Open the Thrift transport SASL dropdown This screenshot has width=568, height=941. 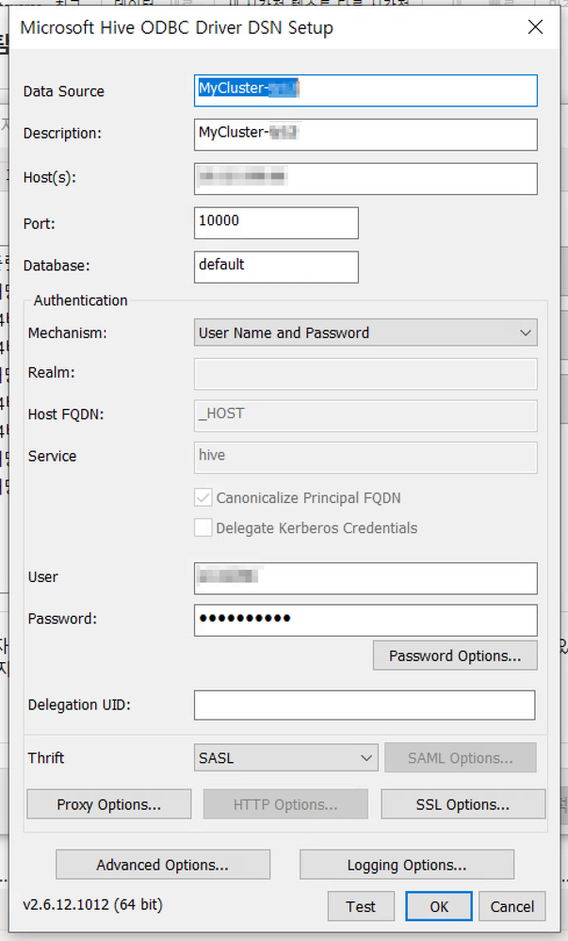pyautogui.click(x=285, y=758)
